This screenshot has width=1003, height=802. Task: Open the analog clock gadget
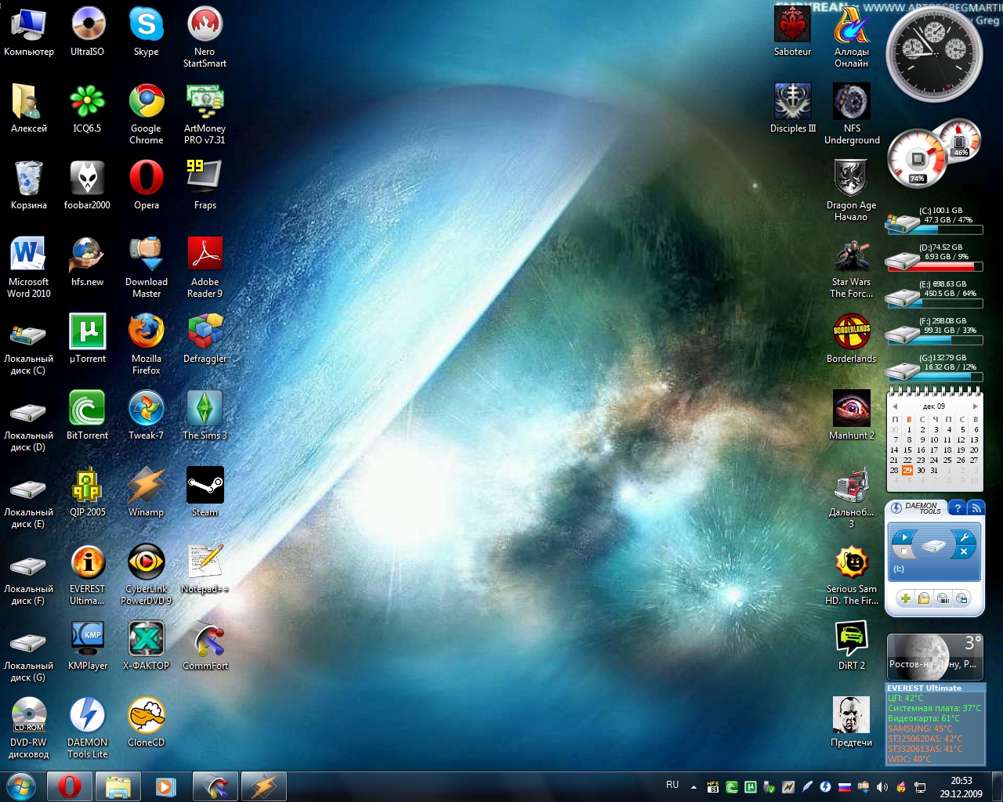point(934,53)
